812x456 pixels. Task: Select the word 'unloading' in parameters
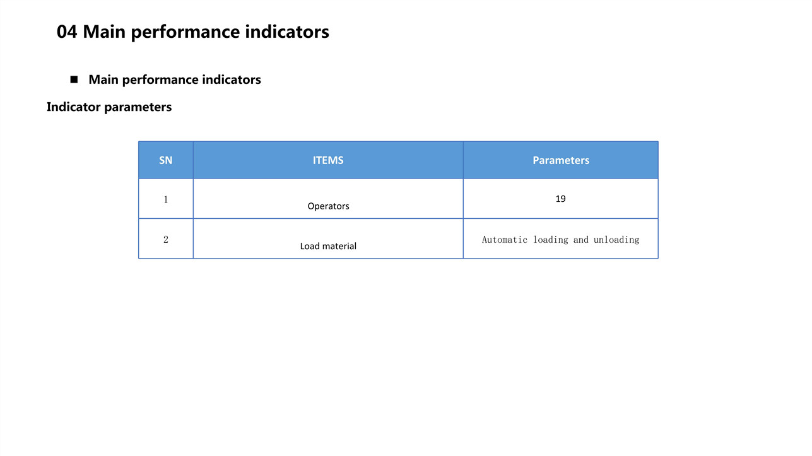(616, 240)
